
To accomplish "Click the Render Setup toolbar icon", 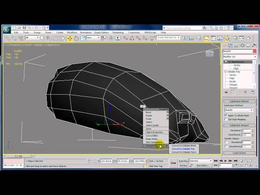I will [235, 39].
